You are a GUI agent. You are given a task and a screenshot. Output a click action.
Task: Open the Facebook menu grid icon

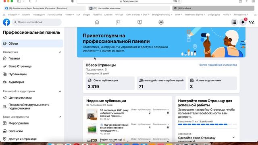[234, 22]
